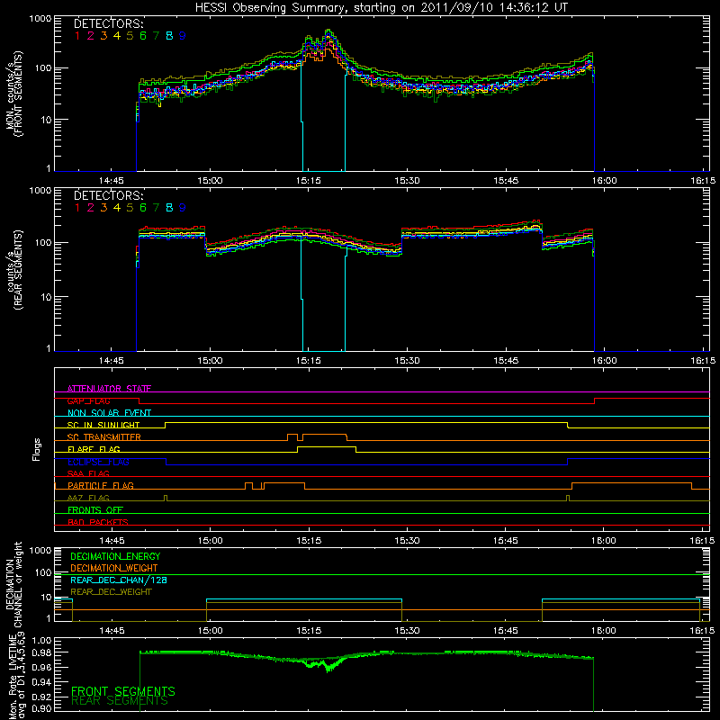Select the REAR_DEC_WEIGHT legend label
This screenshot has width=720, height=720.
(x=111, y=592)
